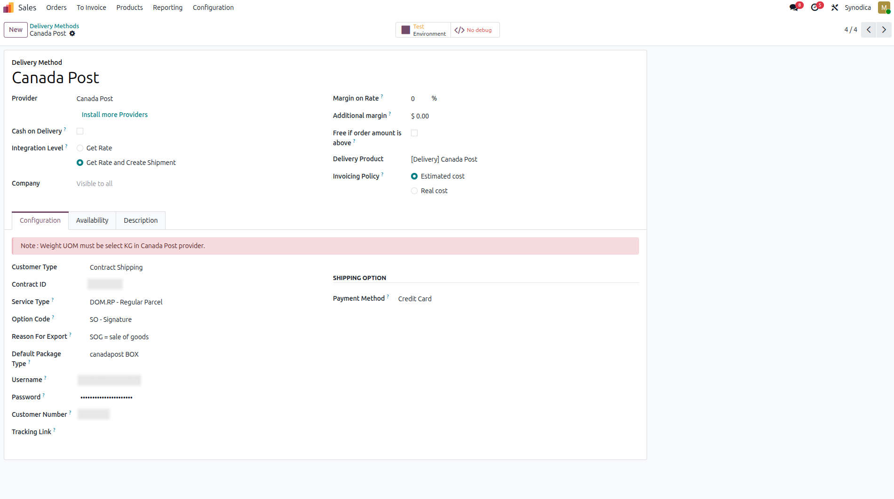This screenshot has width=894, height=499.
Task: Open the Configuration menu in top bar
Action: click(213, 8)
